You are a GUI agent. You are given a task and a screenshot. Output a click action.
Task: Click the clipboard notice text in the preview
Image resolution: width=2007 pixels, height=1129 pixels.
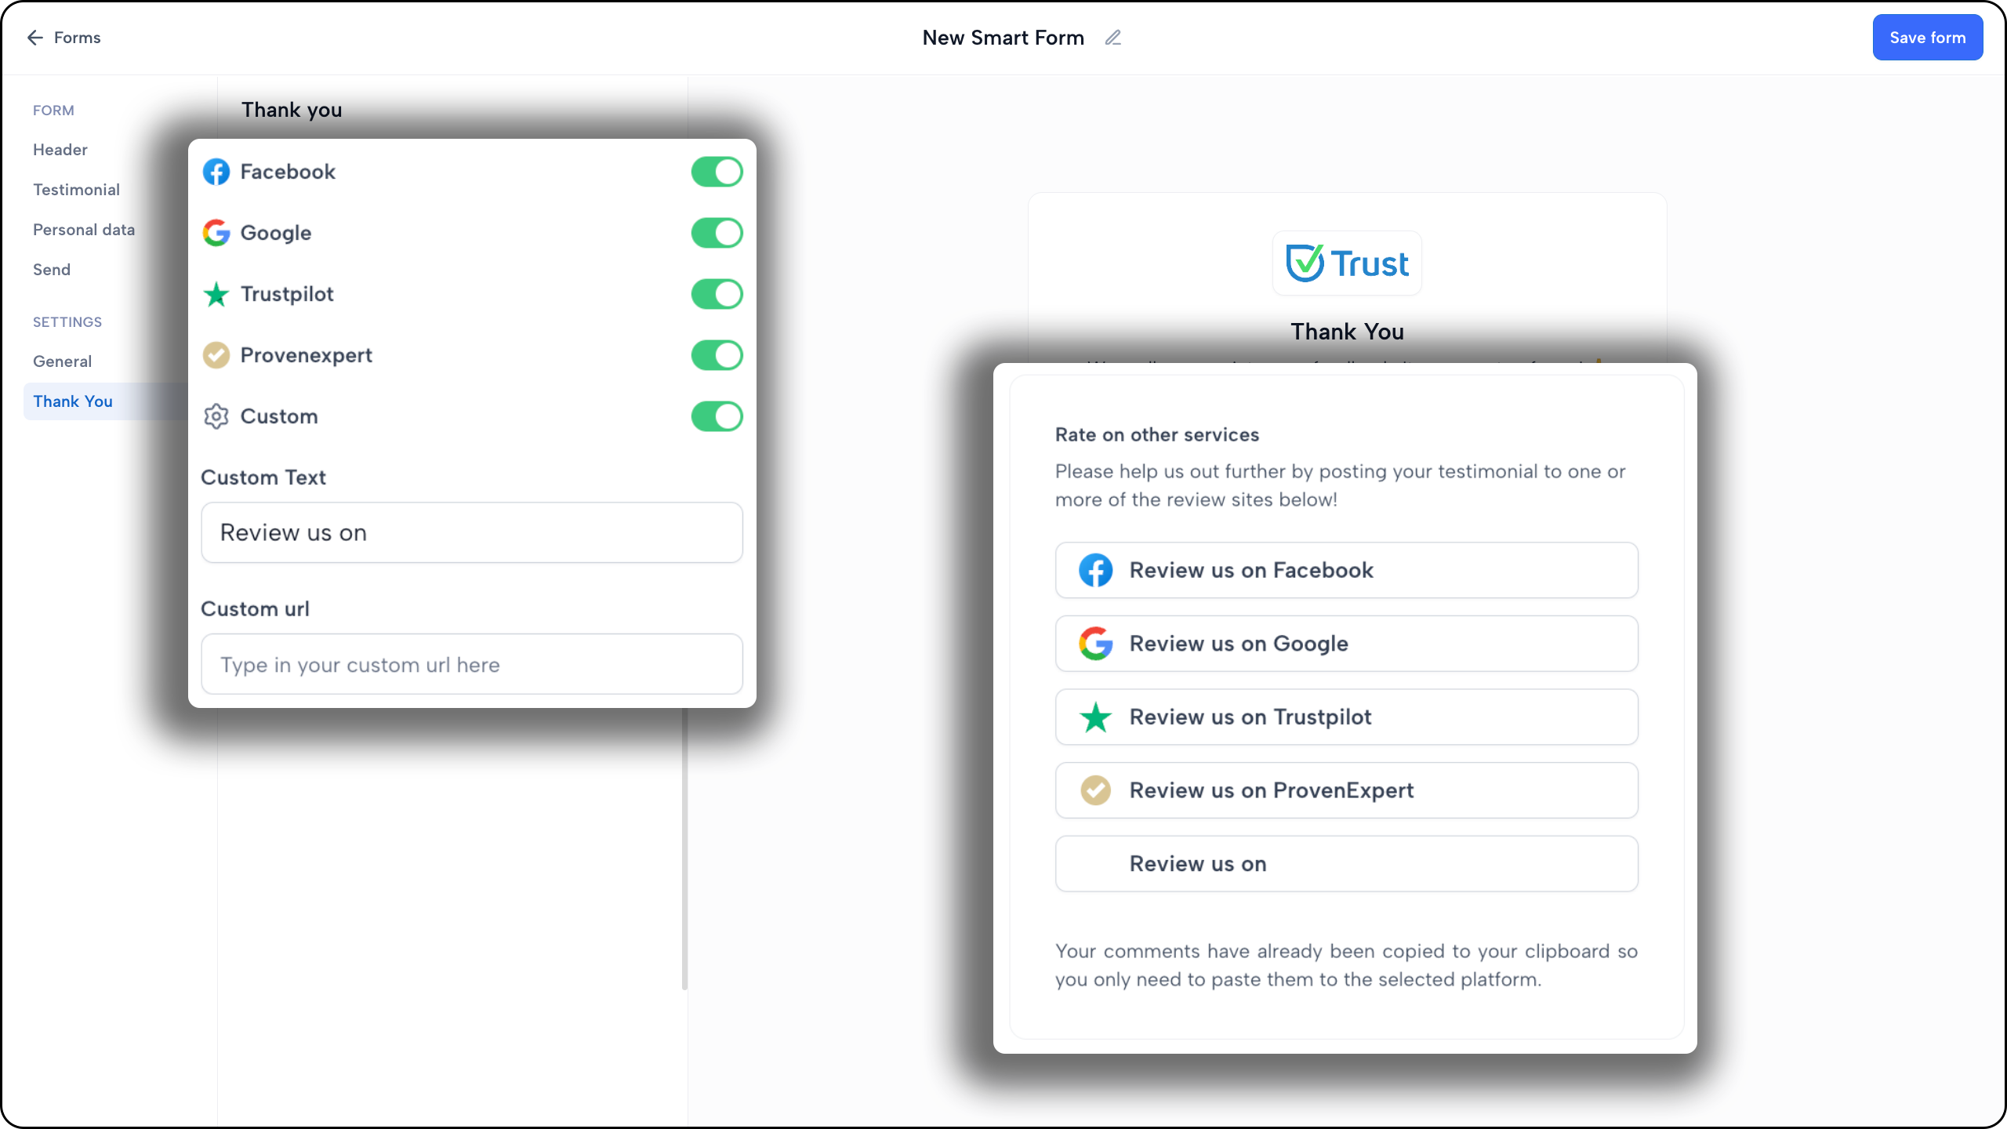click(1346, 965)
